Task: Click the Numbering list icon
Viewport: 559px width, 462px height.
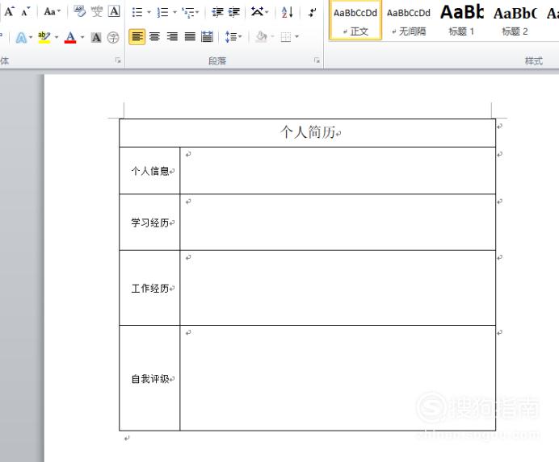Action: click(162, 12)
